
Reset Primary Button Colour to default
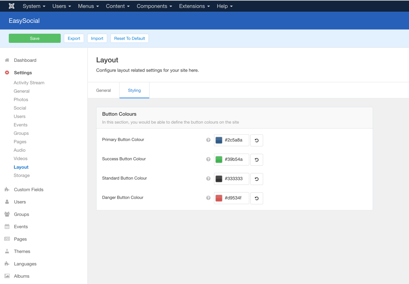(x=257, y=140)
